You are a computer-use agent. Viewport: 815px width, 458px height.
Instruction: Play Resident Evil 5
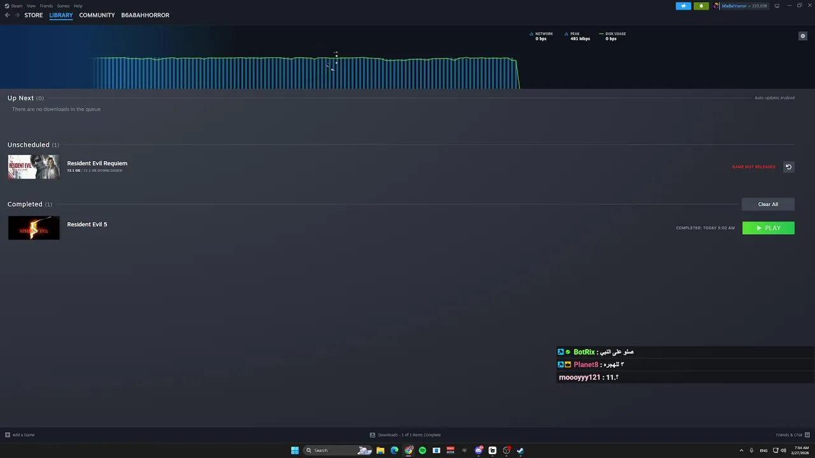coord(769,228)
